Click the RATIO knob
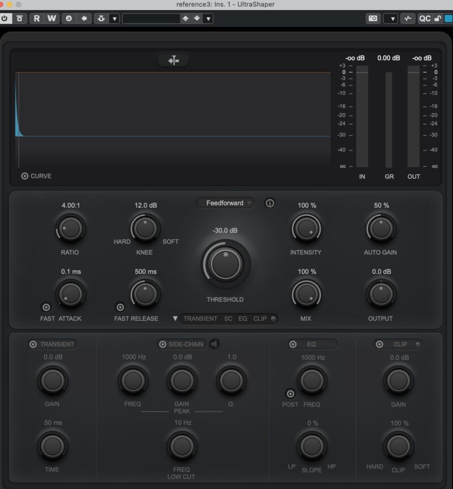This screenshot has height=489, width=453. (x=71, y=229)
